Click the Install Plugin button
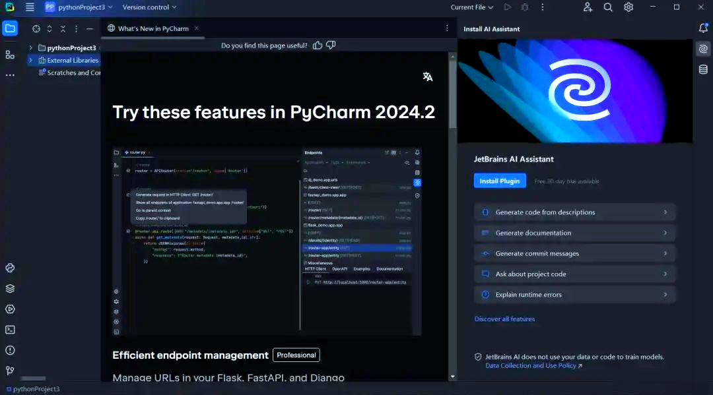The height and width of the screenshot is (395, 713). (x=499, y=180)
